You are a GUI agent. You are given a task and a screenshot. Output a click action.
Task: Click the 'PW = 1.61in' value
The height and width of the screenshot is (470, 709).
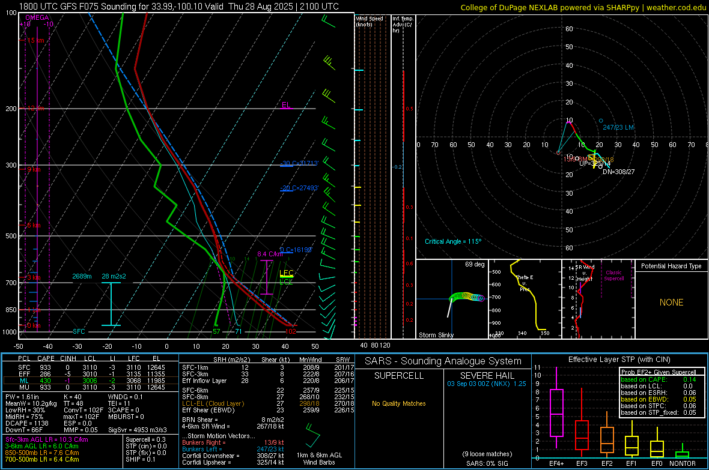(22, 397)
